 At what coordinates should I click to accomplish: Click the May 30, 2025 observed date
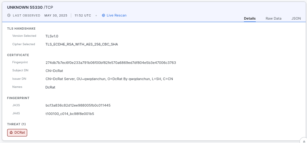(x=56, y=15)
